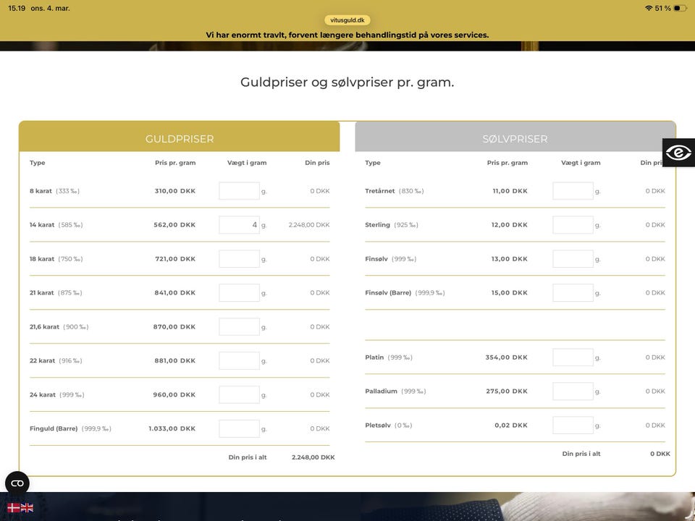
Task: Click the Platin weight input field
Action: [x=573, y=357]
